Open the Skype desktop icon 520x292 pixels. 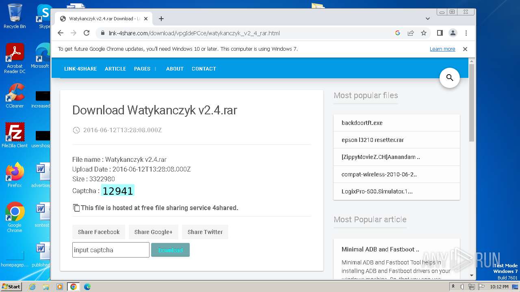(x=44, y=16)
